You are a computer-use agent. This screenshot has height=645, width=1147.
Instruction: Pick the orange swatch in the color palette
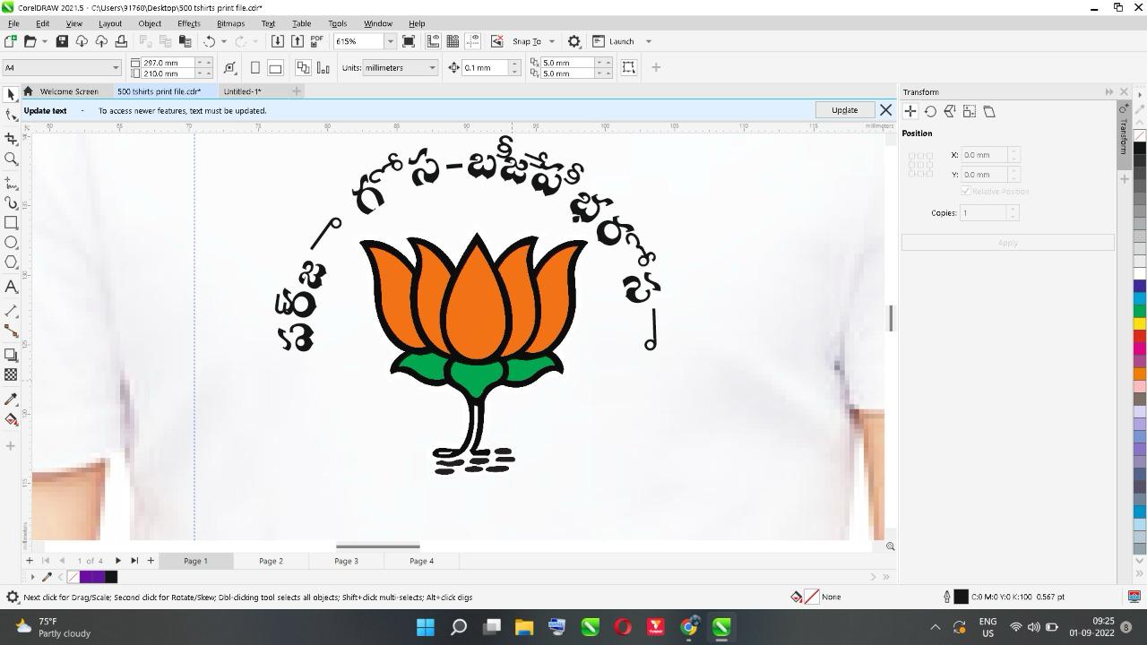(x=1140, y=374)
